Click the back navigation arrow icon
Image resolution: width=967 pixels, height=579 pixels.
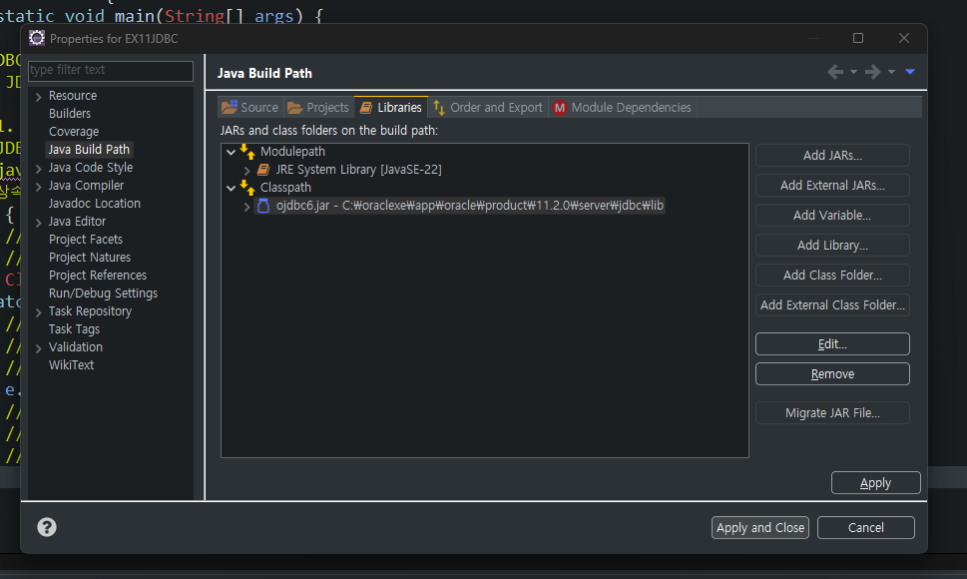[x=835, y=72]
